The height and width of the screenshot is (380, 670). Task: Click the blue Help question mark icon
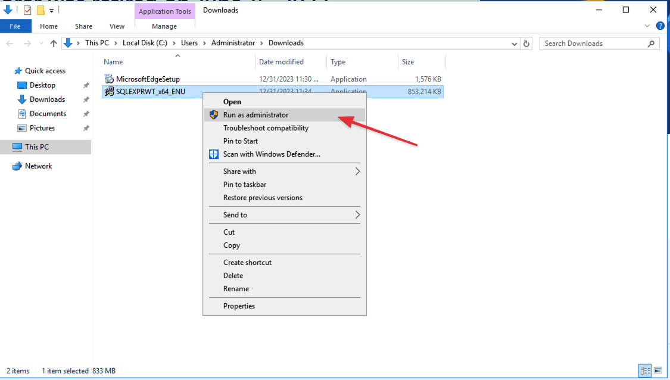[660, 26]
